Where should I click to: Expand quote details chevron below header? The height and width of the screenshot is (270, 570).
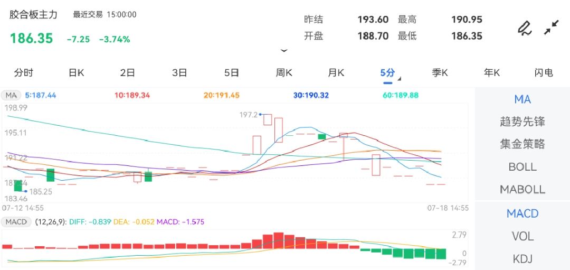tap(284, 51)
